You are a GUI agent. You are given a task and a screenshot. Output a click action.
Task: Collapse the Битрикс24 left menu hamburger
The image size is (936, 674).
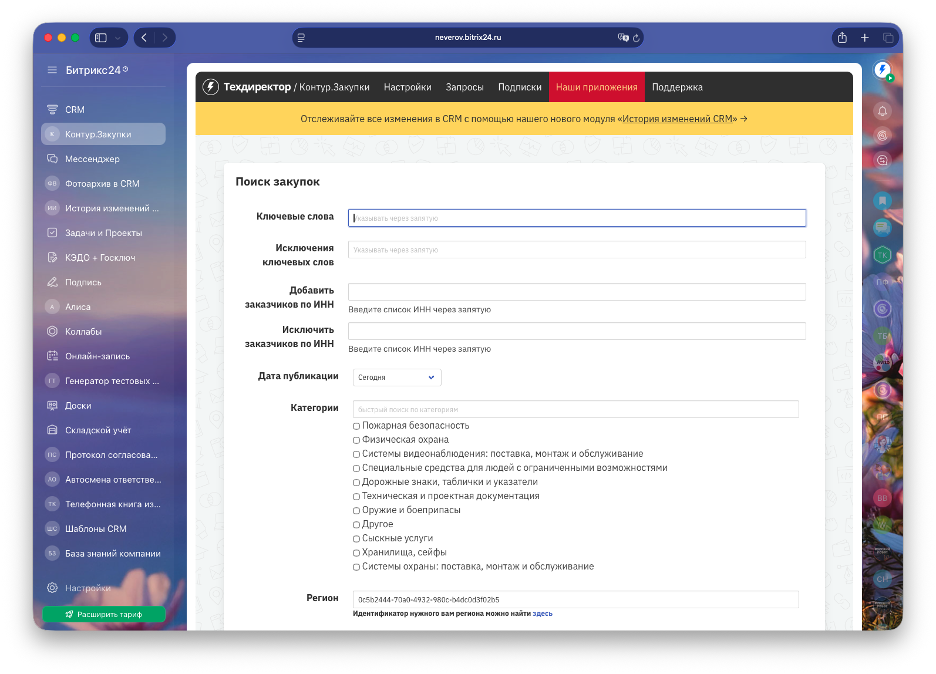click(52, 70)
